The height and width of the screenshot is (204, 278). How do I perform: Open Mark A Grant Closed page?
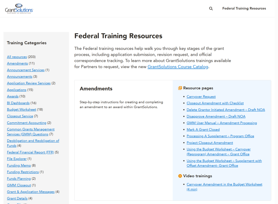tap(203, 129)
